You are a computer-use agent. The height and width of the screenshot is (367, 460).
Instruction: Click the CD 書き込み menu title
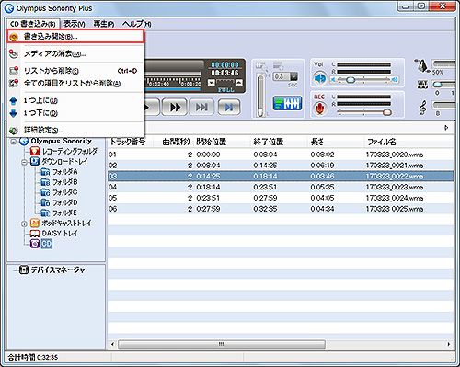(x=32, y=24)
